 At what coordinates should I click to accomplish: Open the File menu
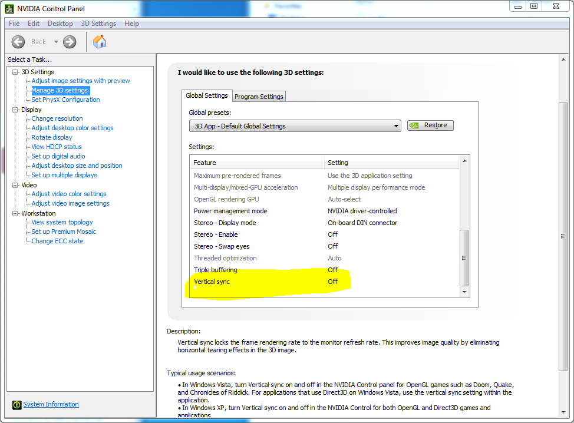click(14, 24)
